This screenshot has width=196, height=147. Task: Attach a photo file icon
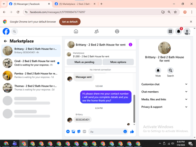(x=73, y=131)
